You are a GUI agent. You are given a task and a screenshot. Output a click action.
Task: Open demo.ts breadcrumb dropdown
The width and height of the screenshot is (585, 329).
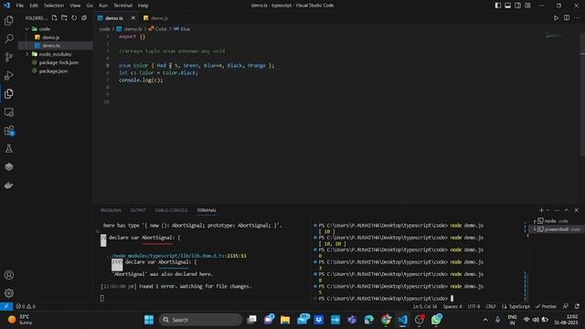point(130,28)
